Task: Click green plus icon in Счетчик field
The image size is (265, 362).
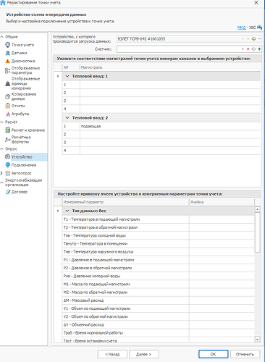Action: (259, 49)
